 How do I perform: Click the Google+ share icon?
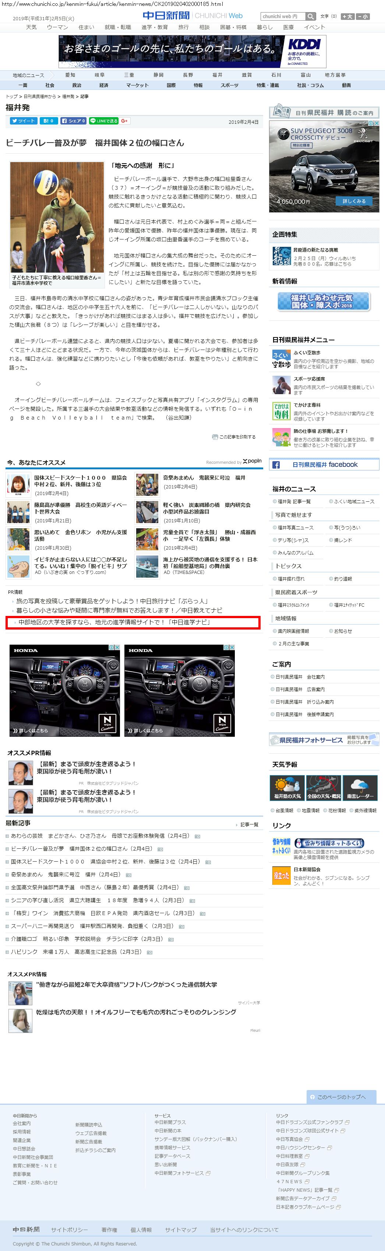click(x=124, y=121)
